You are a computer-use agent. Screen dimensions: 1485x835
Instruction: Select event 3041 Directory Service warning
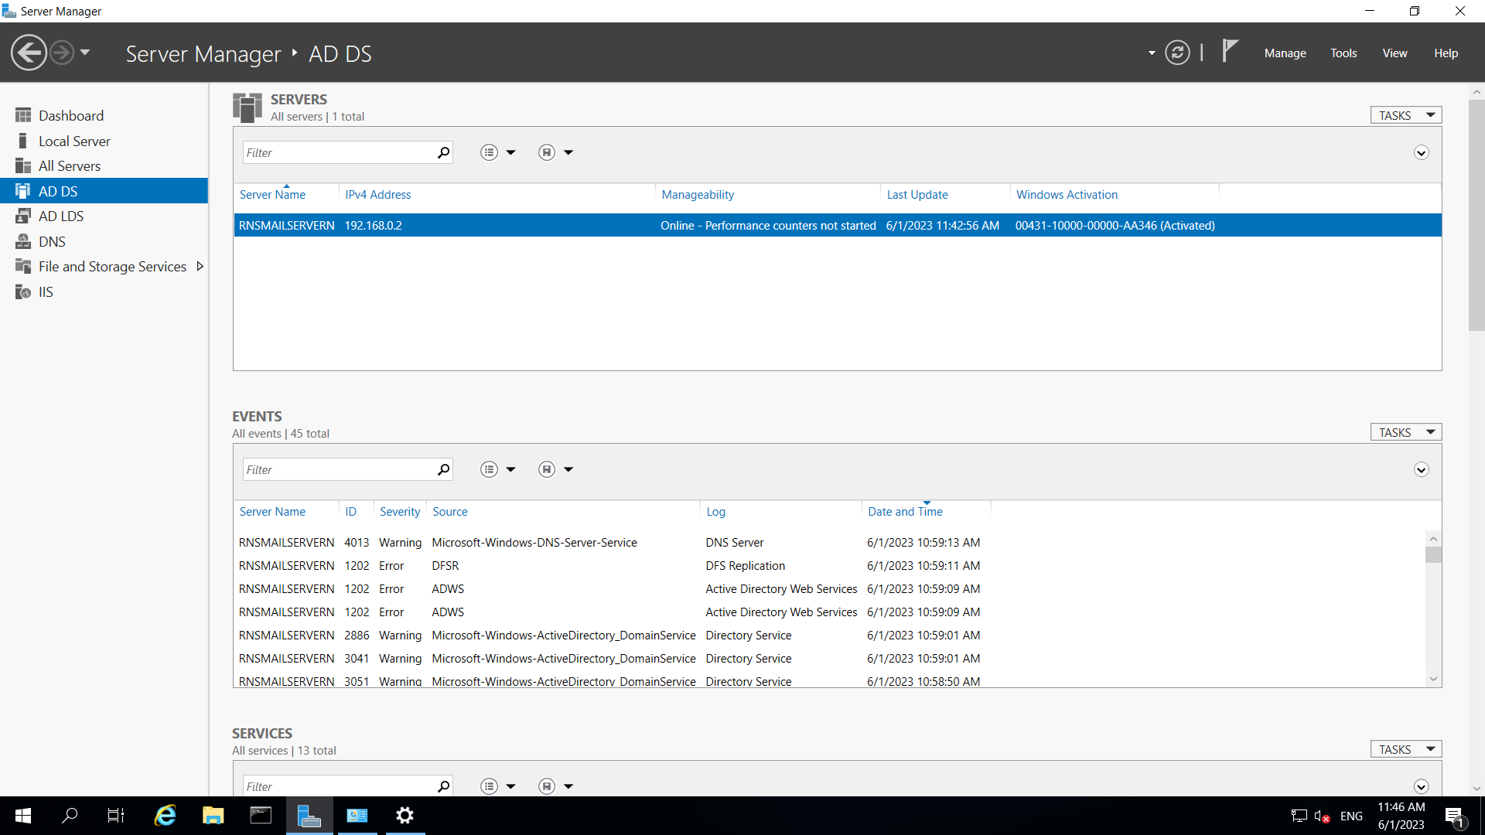(830, 659)
